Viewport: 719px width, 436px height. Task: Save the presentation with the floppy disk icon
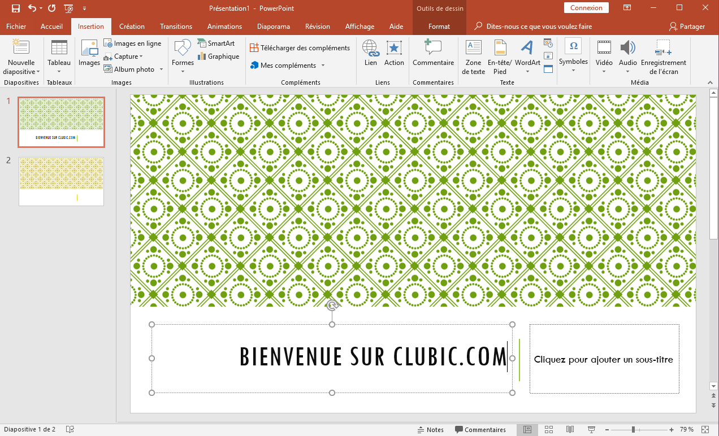[16, 8]
